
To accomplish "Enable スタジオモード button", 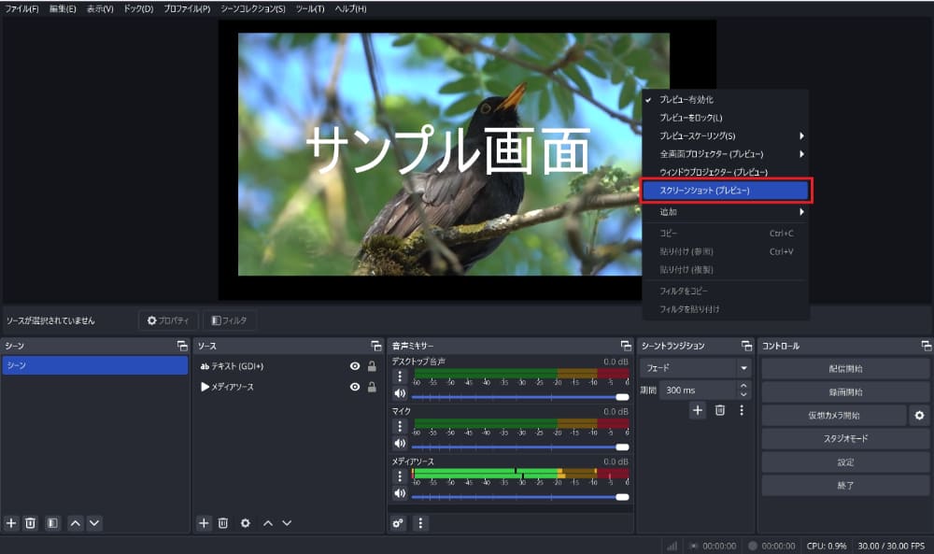I will pos(845,438).
